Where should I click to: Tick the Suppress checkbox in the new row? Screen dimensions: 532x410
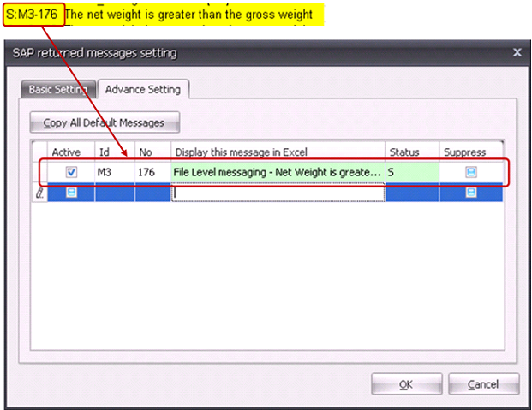[x=470, y=193]
